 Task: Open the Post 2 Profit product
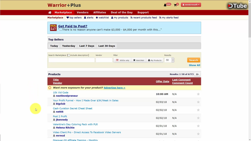pos(60,117)
